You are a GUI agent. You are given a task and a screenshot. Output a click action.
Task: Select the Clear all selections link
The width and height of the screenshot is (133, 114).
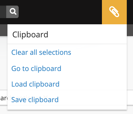click(x=41, y=52)
